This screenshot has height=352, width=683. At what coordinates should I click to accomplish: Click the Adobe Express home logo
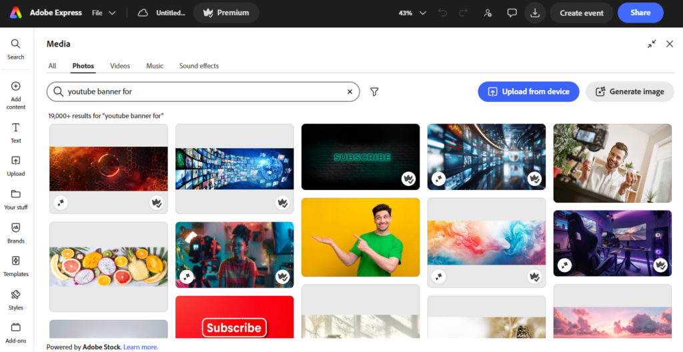(16, 13)
